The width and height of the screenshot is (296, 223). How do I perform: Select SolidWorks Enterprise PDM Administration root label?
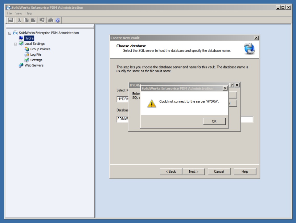tap(49, 33)
